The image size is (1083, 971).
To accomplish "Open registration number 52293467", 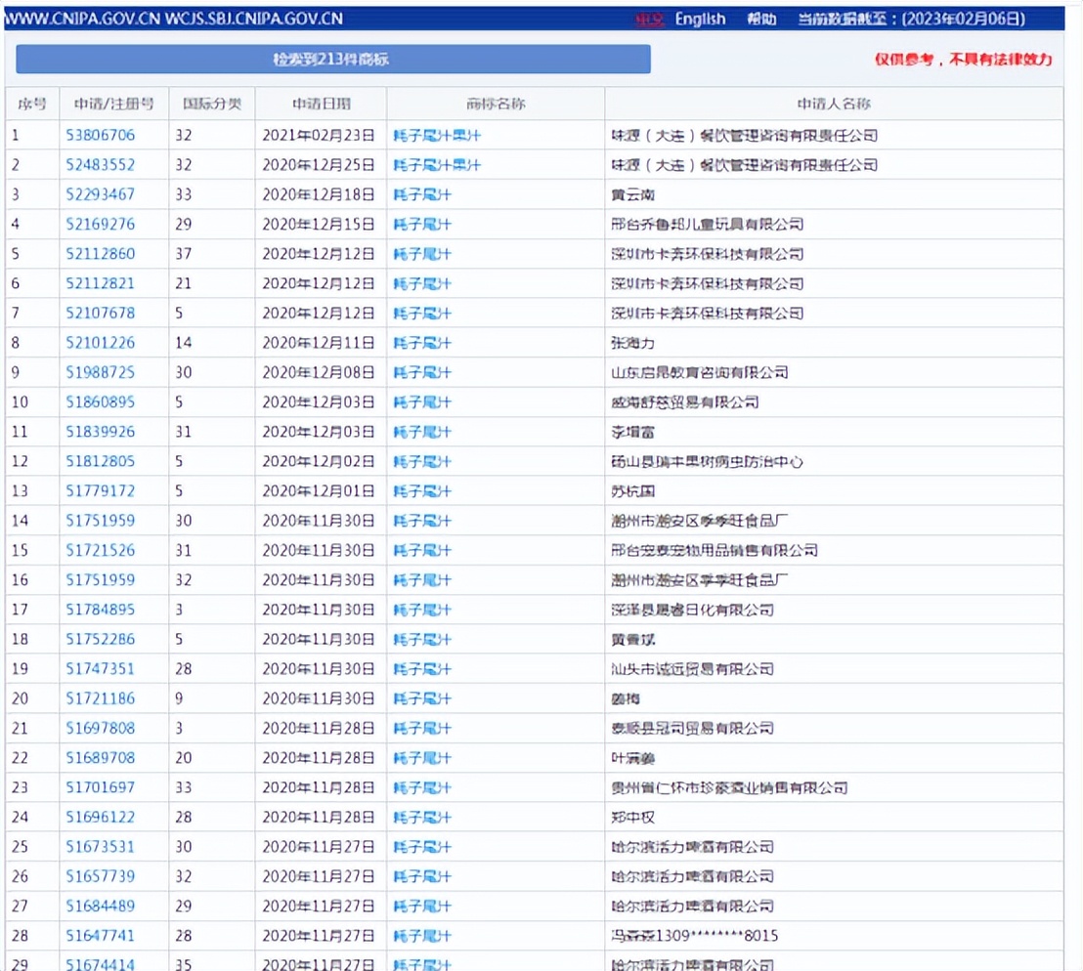I will (x=101, y=194).
